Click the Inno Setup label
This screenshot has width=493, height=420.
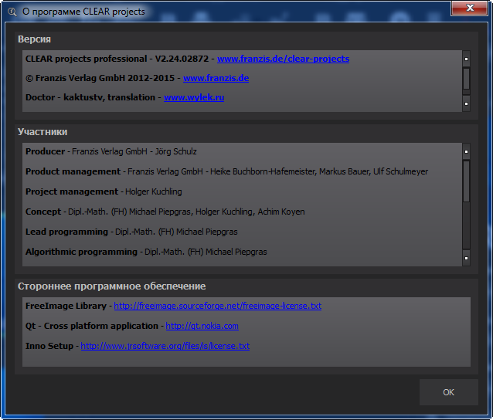point(49,346)
